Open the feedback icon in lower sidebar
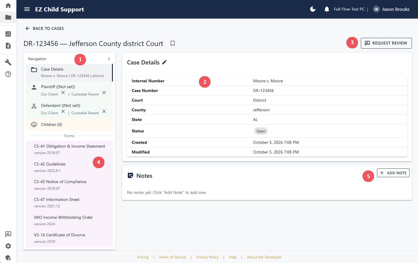This screenshot has height=263, width=418. (x=8, y=234)
